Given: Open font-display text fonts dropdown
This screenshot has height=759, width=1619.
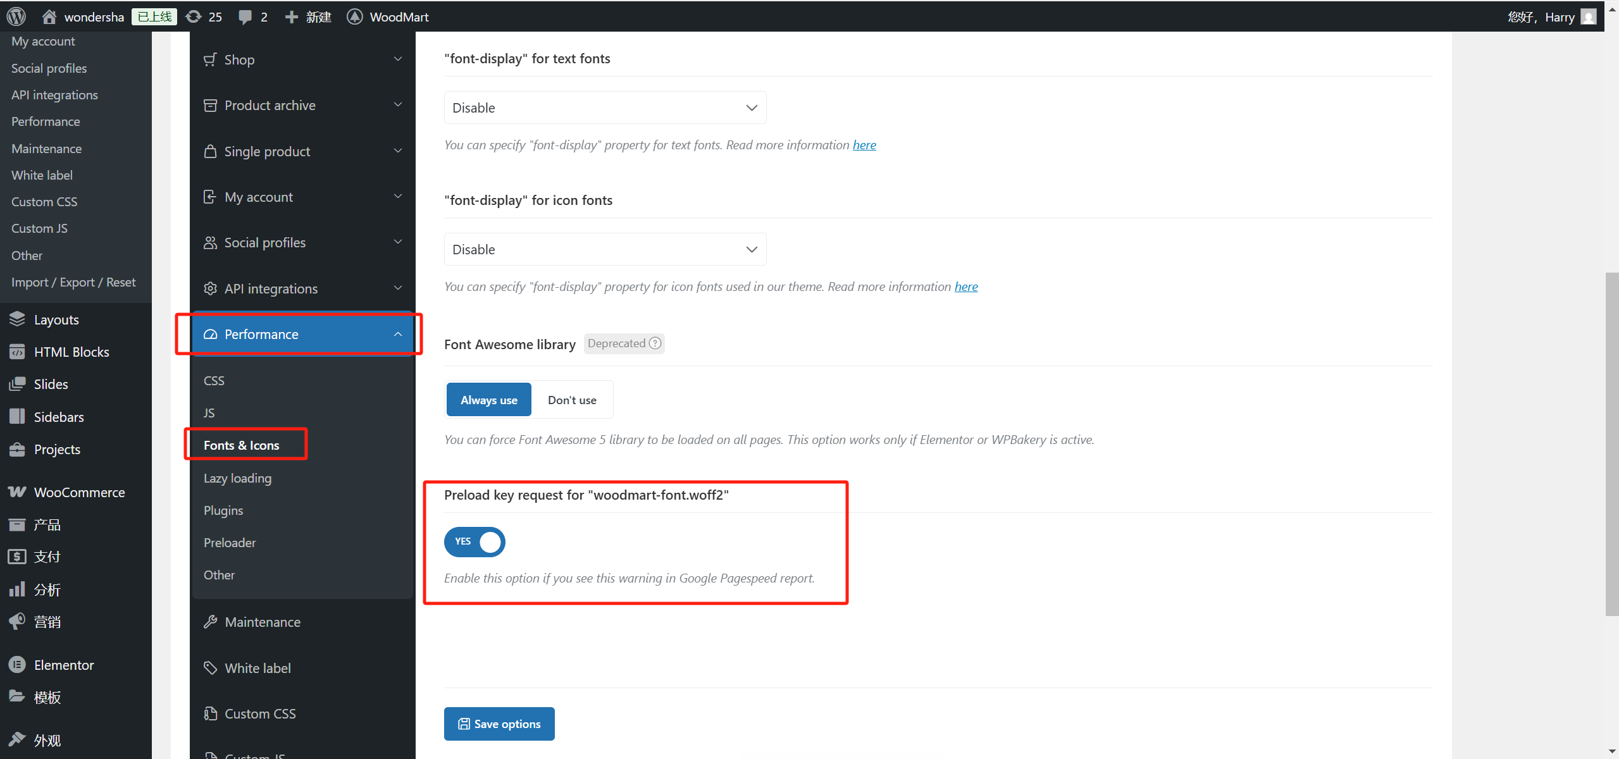Looking at the screenshot, I should click(x=605, y=108).
